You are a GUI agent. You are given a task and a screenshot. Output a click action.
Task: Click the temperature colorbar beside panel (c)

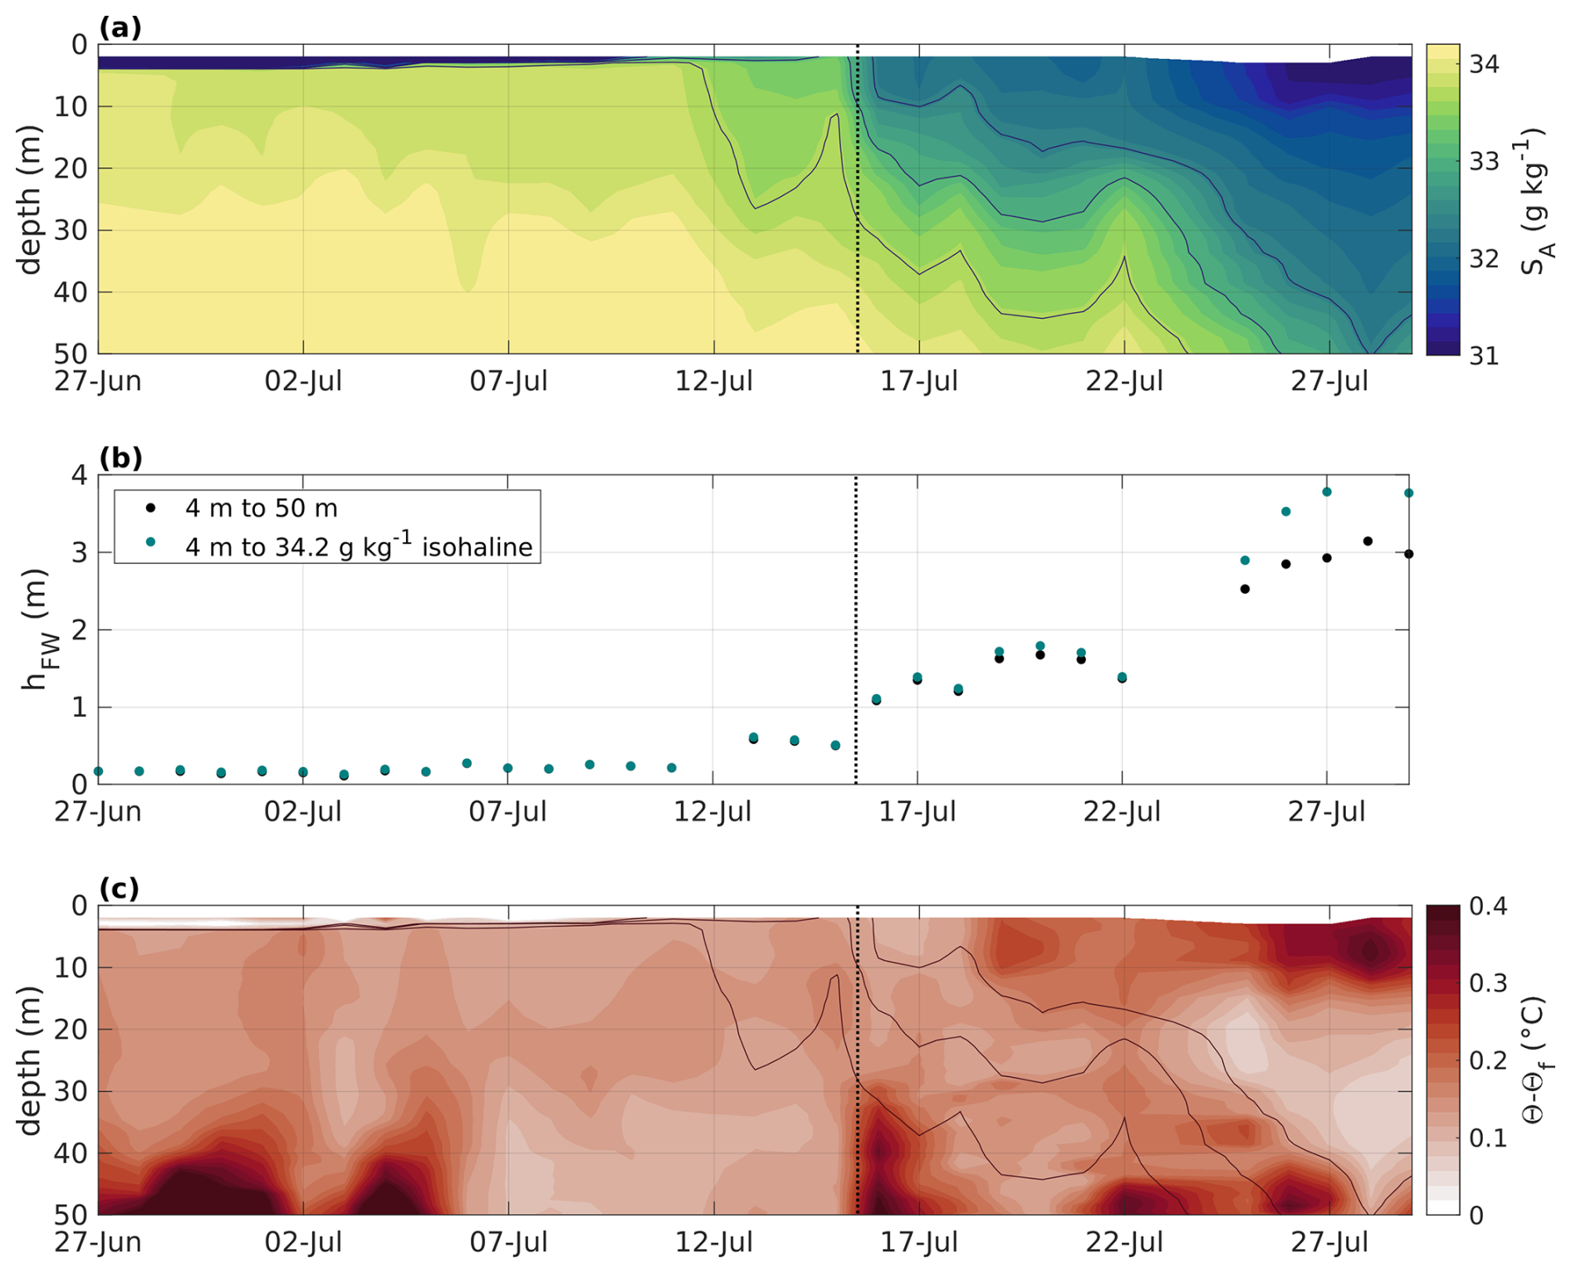(1442, 1060)
